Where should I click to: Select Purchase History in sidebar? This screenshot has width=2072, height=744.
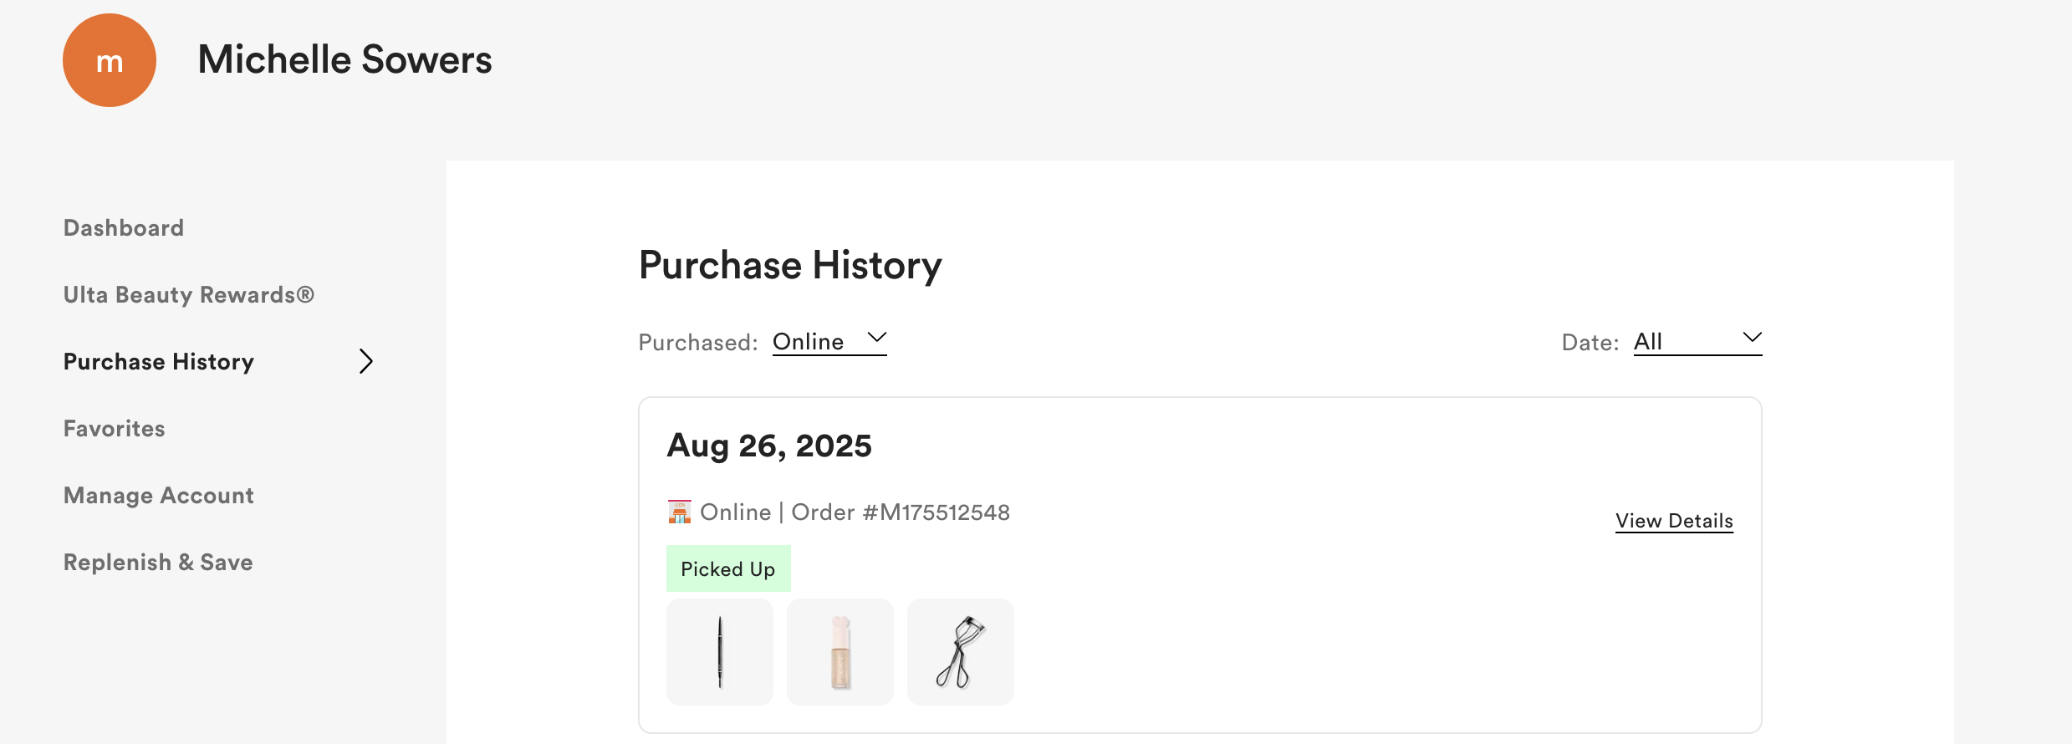[x=159, y=362]
